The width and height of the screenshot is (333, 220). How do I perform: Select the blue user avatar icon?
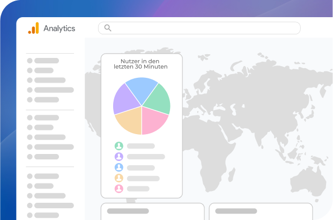coord(119,167)
